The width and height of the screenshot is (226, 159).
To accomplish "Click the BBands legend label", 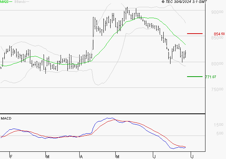I will (20, 2).
